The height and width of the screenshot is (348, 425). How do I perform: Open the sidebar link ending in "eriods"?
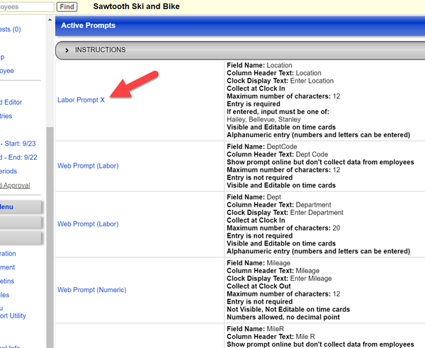[x=9, y=171]
